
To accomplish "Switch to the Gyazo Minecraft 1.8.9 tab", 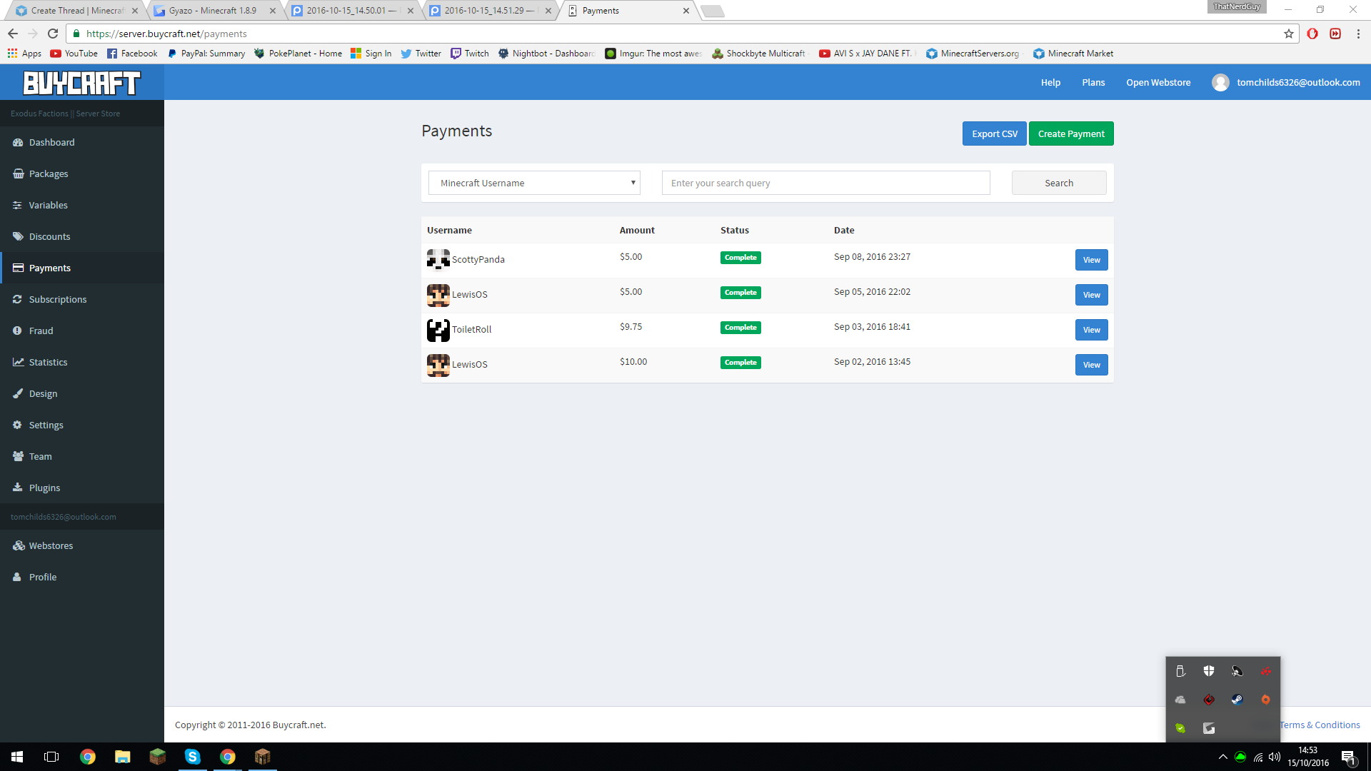I will coord(213,11).
